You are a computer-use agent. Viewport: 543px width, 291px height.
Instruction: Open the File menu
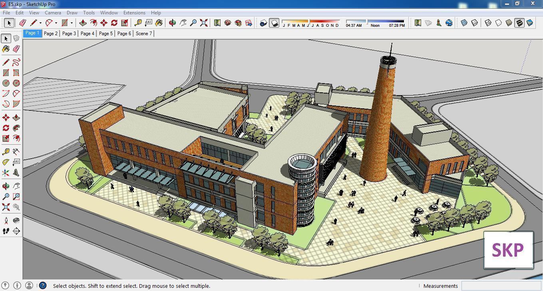pos(7,12)
